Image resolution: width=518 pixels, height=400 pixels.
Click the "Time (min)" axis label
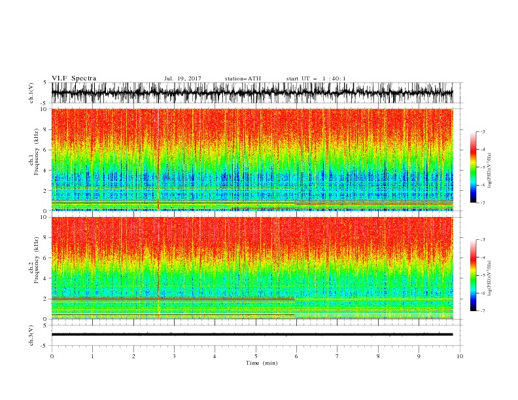(x=262, y=363)
